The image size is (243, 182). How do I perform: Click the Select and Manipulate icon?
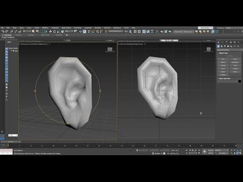(80, 31)
